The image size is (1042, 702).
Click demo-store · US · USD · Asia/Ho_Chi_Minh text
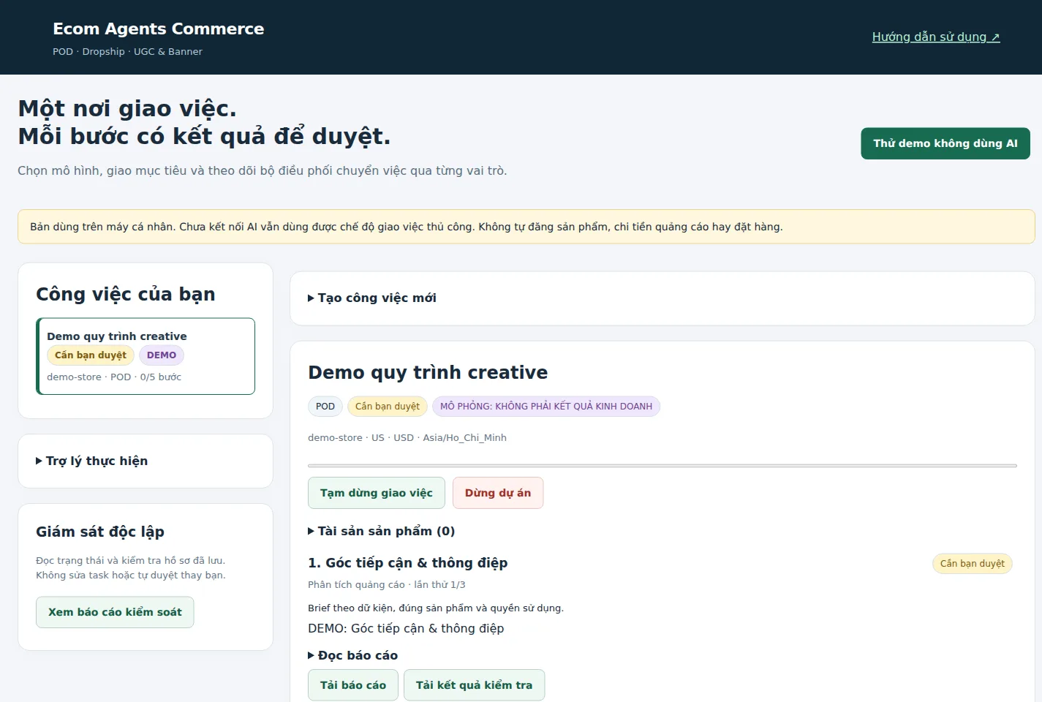(x=407, y=438)
